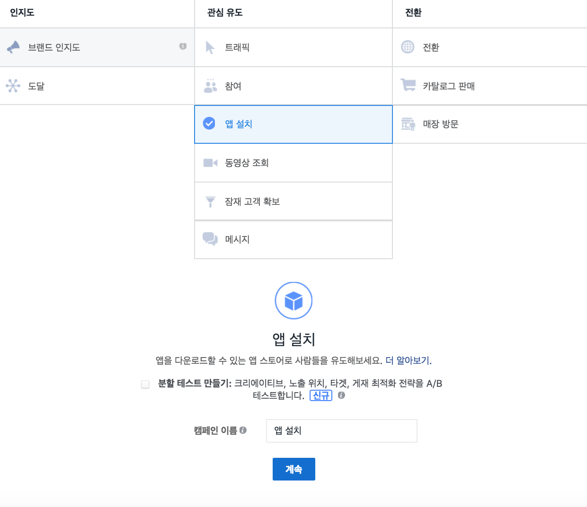Click the storefront icon beside 매장 방문
Viewport: 587px width, 507px height.
point(408,124)
